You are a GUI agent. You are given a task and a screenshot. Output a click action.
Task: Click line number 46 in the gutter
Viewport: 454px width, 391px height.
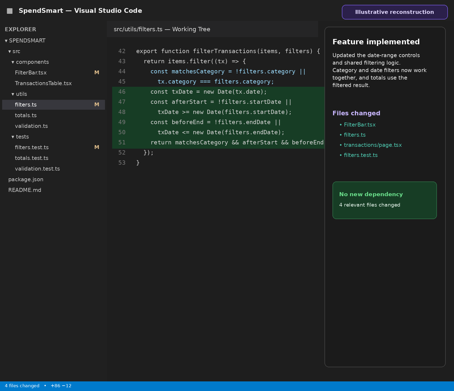pyautogui.click(x=122, y=92)
